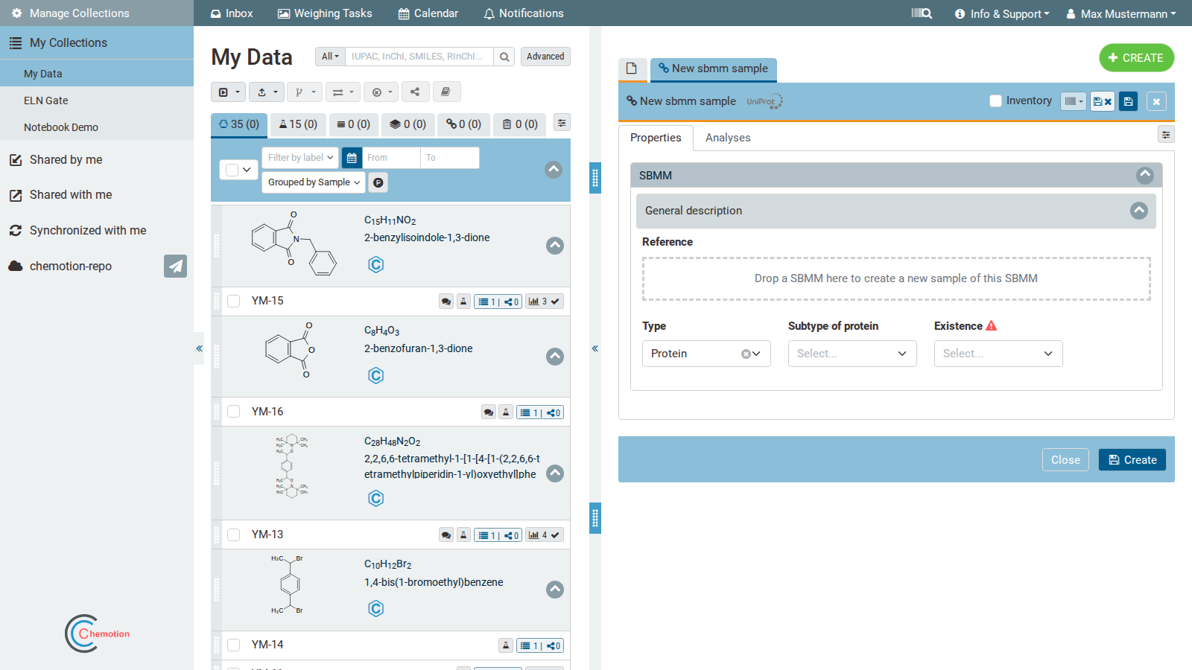Click the paper plane icon next to chemotion-repo
1192x670 pixels.
point(175,266)
